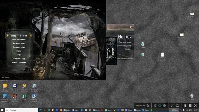Switch to the Skype taskbar window
199x112 pixels.
click(x=145, y=110)
